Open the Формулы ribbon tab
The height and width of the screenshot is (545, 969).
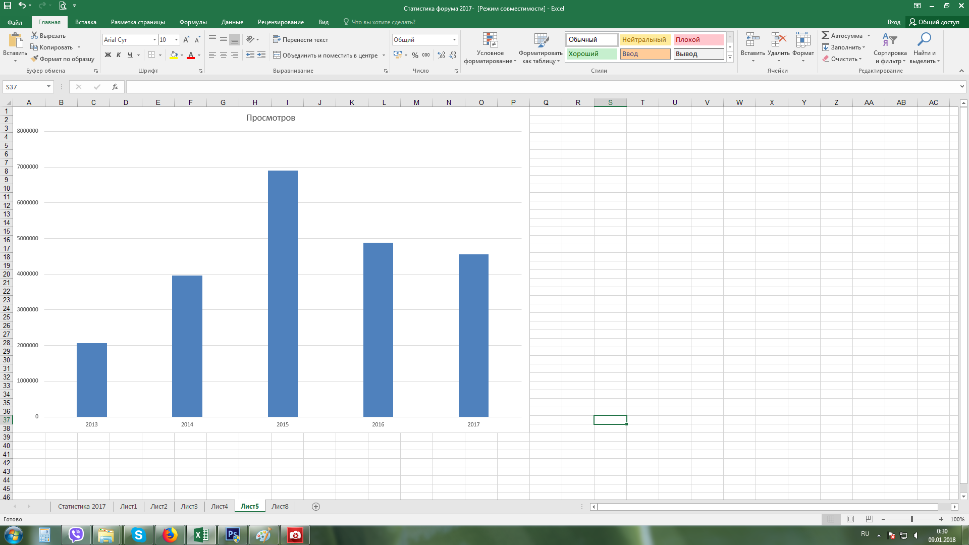coord(193,22)
